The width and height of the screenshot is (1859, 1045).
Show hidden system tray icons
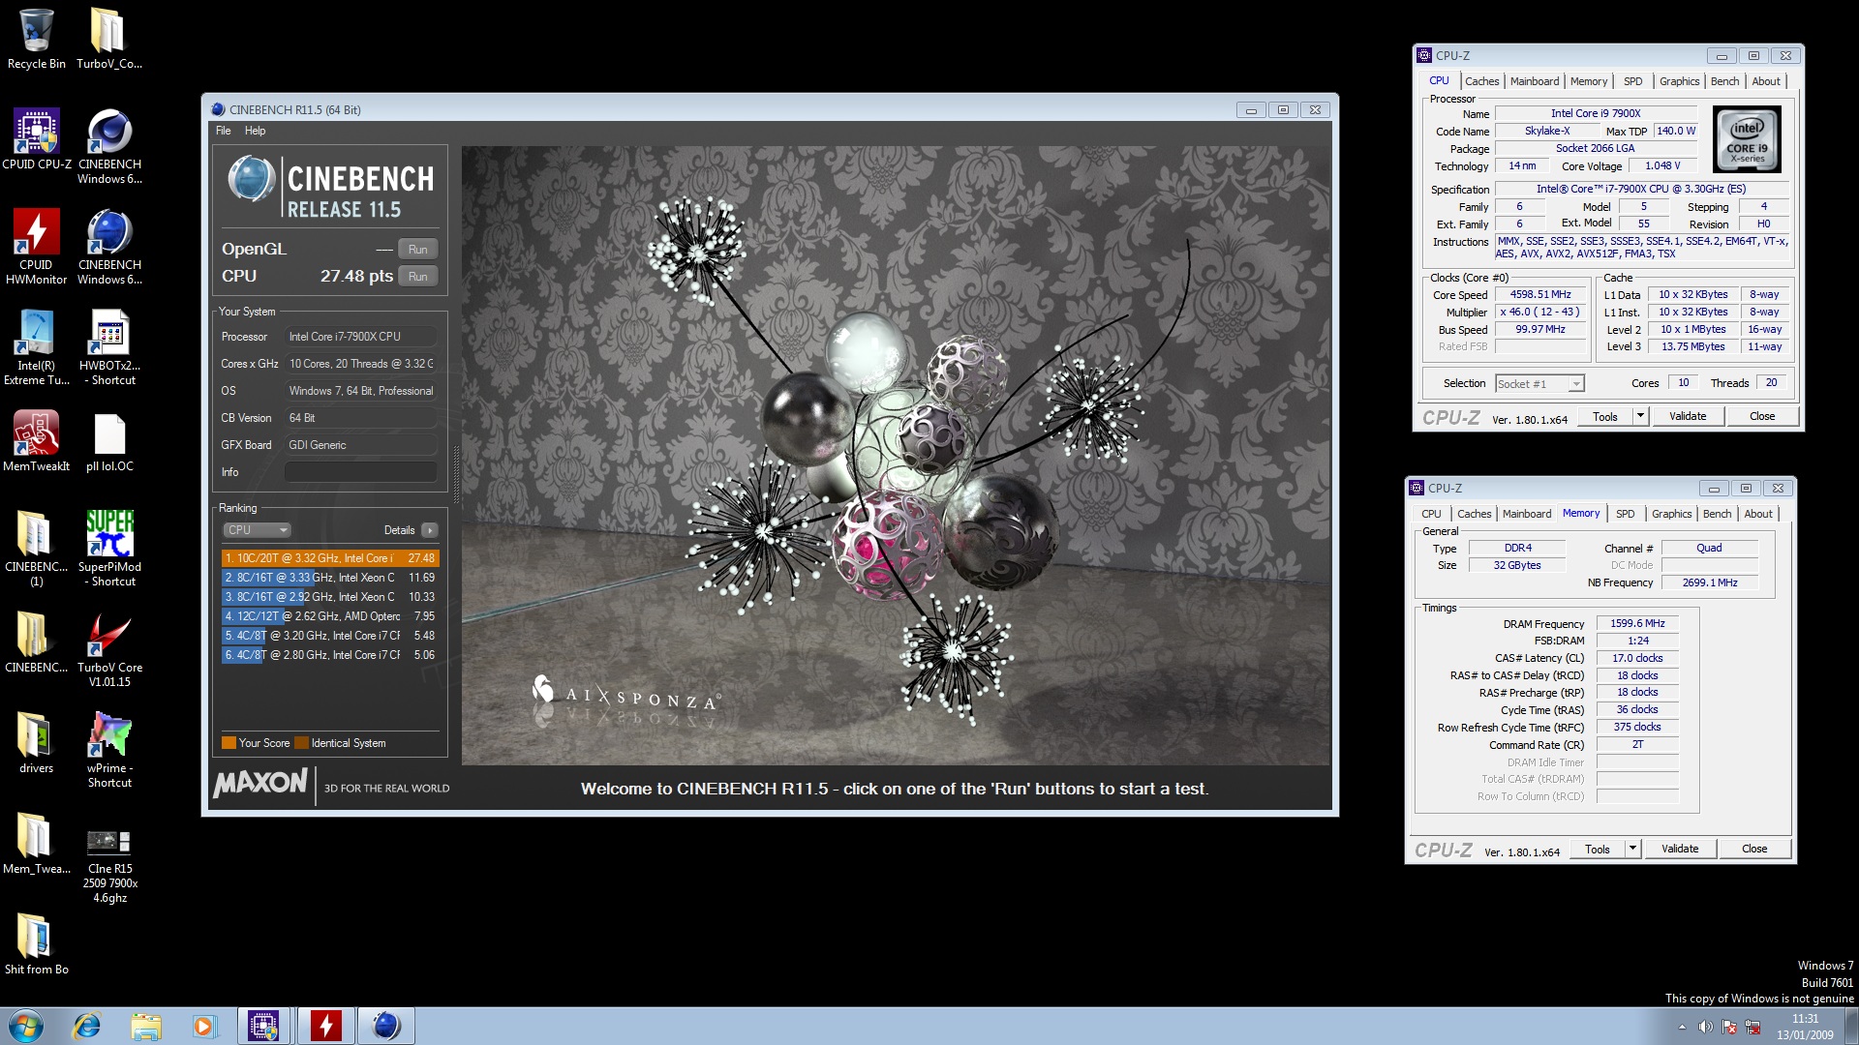click(x=1682, y=1027)
